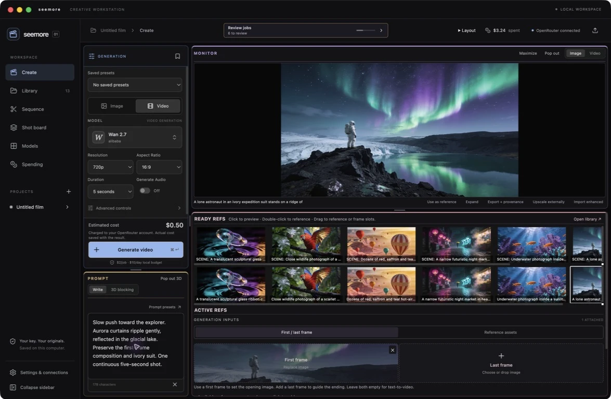The width and height of the screenshot is (611, 399).
Task: Remove the attached First frame image
Action: (x=393, y=350)
